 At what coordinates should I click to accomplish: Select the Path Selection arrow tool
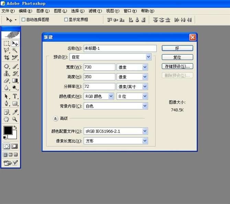tap(6, 97)
